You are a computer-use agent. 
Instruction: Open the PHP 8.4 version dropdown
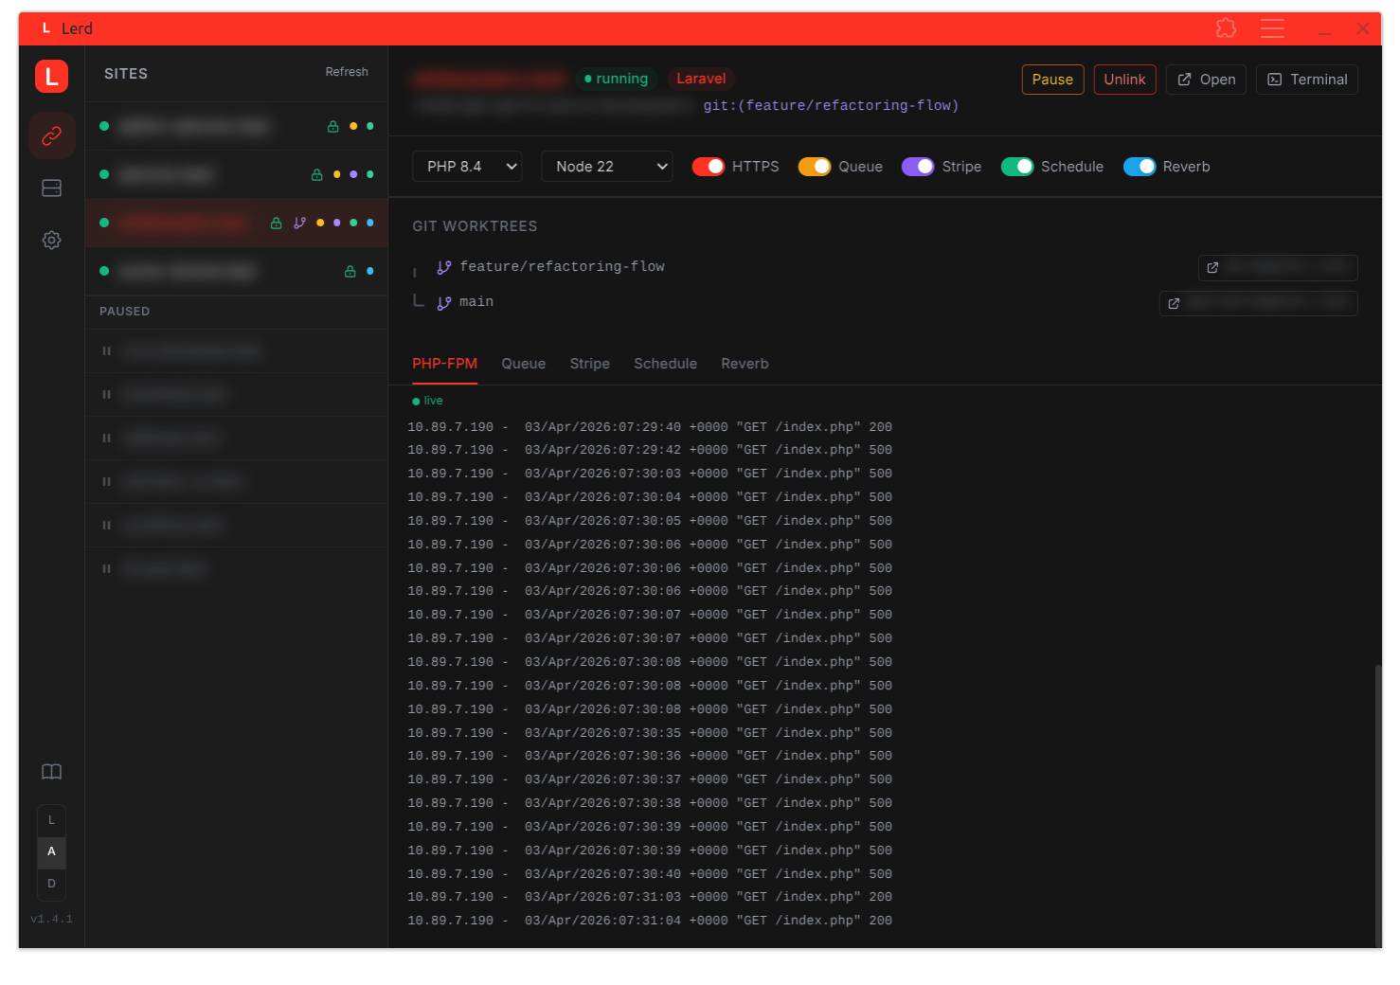click(467, 167)
